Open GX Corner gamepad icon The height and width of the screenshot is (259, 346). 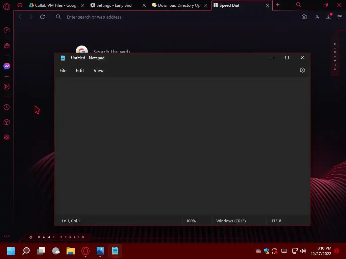[20, 5]
